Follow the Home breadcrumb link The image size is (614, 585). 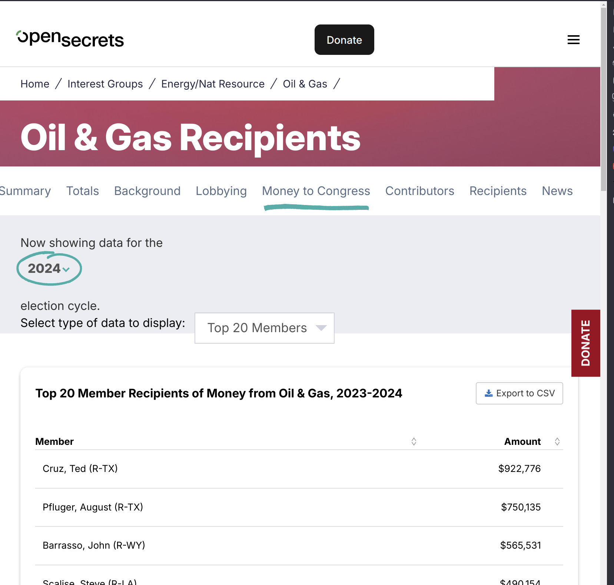pos(35,84)
